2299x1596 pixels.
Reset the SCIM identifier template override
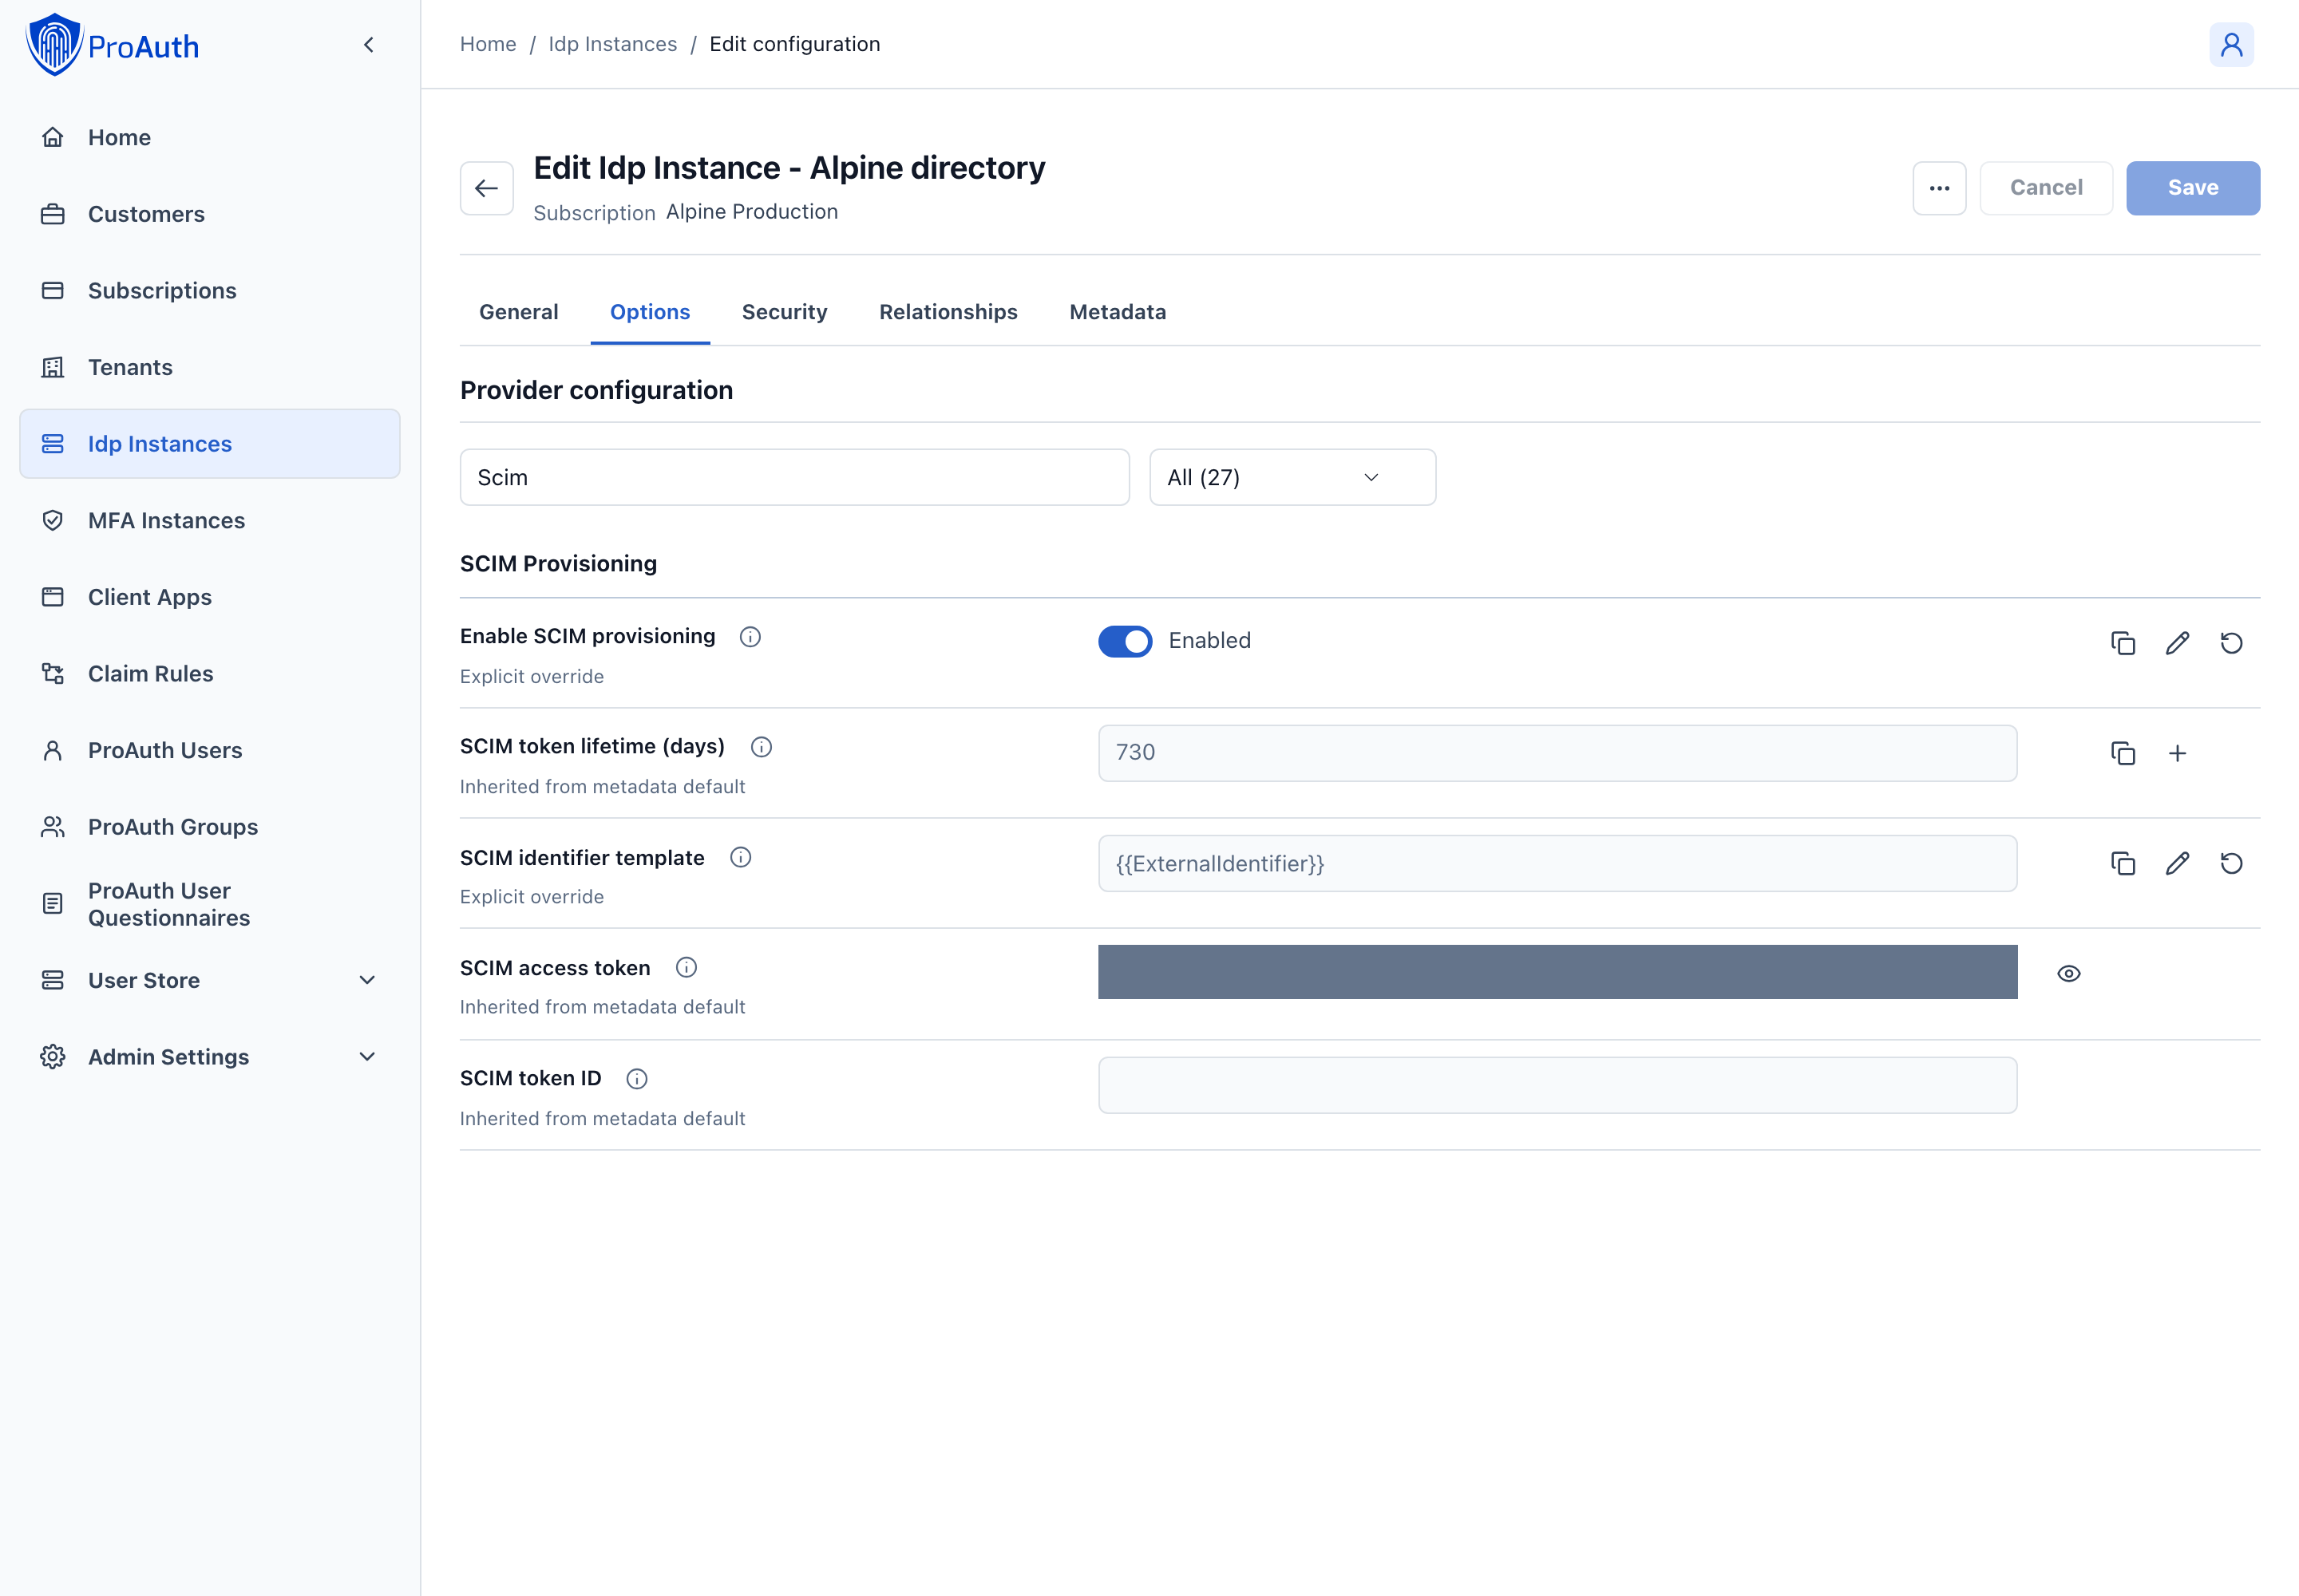pyautogui.click(x=2231, y=863)
